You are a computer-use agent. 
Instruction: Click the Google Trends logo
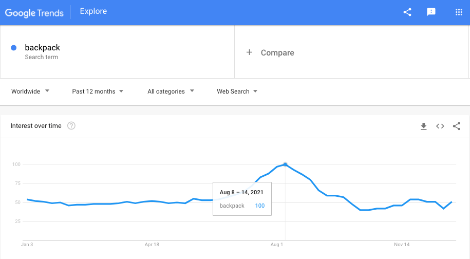34,12
